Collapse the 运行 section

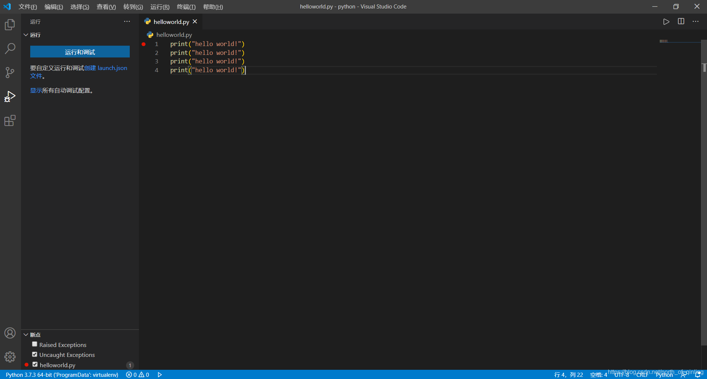pos(26,35)
